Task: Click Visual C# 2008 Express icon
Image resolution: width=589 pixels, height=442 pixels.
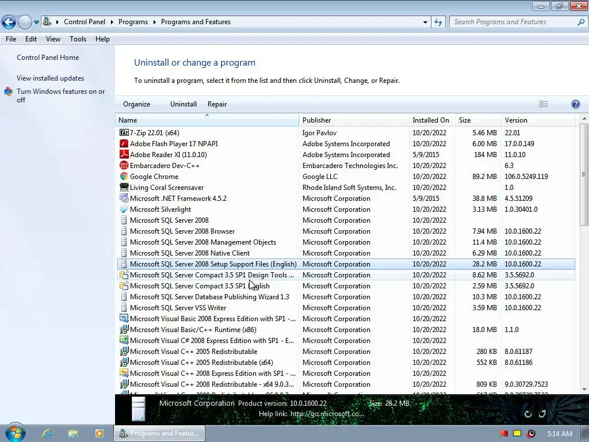Action: pos(124,340)
